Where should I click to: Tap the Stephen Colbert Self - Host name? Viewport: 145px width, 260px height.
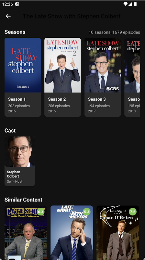(x=14, y=174)
